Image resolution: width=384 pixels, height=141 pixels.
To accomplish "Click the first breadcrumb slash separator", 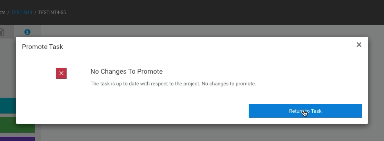I will pos(8,13).
